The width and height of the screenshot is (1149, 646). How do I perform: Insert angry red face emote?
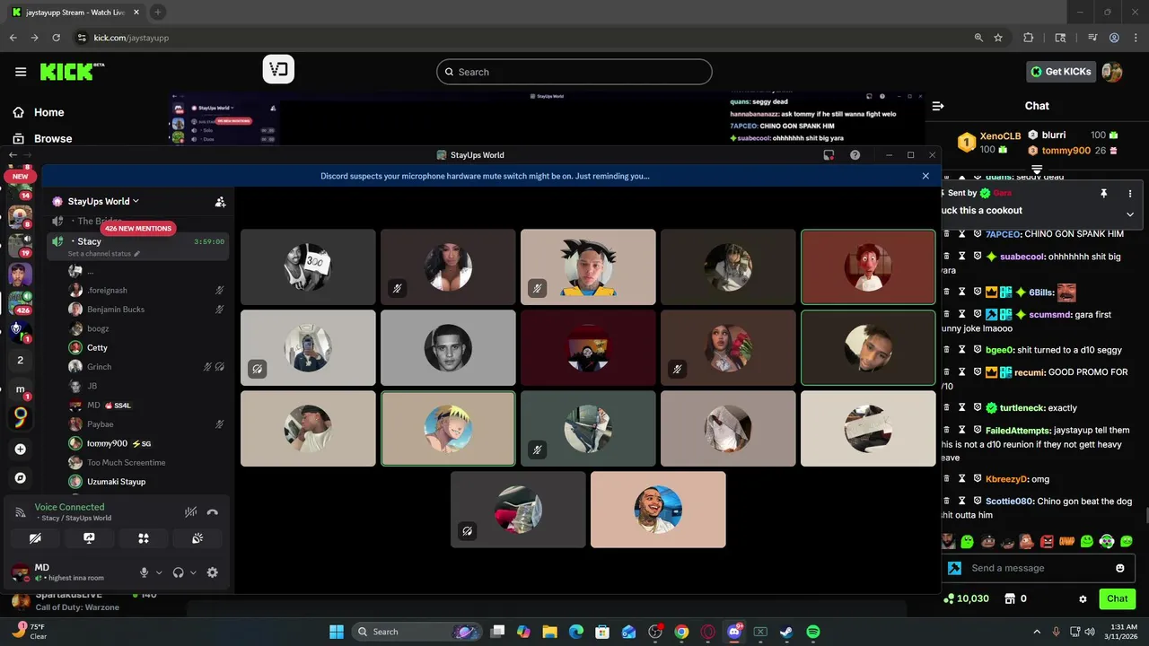pyautogui.click(x=1047, y=541)
